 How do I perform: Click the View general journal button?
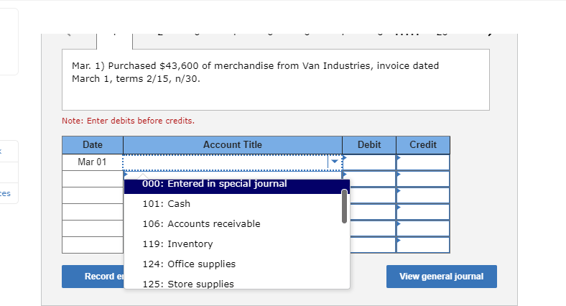(442, 277)
